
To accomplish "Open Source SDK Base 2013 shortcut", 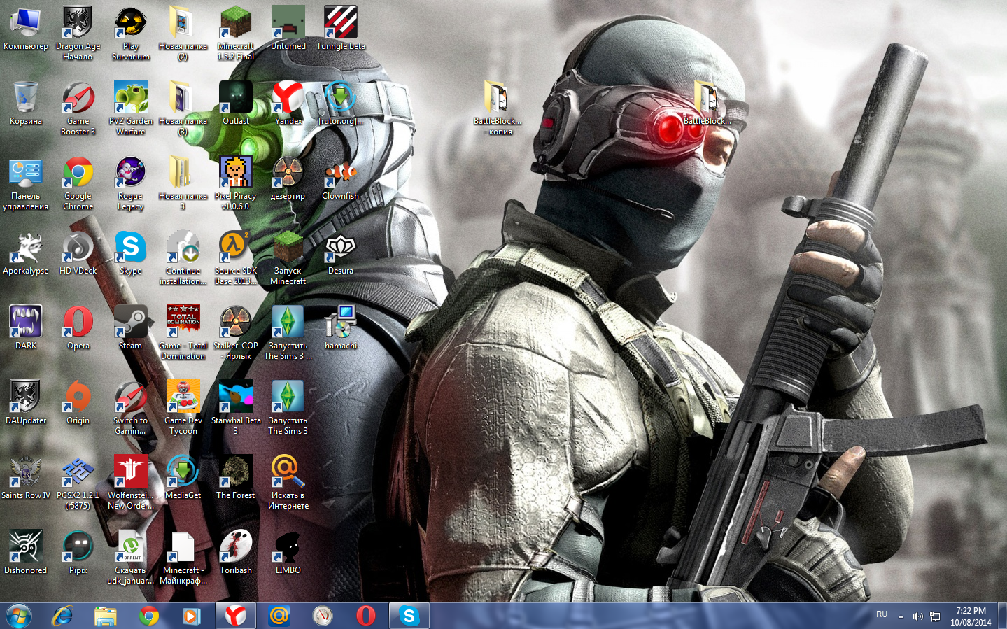I will 236,257.
